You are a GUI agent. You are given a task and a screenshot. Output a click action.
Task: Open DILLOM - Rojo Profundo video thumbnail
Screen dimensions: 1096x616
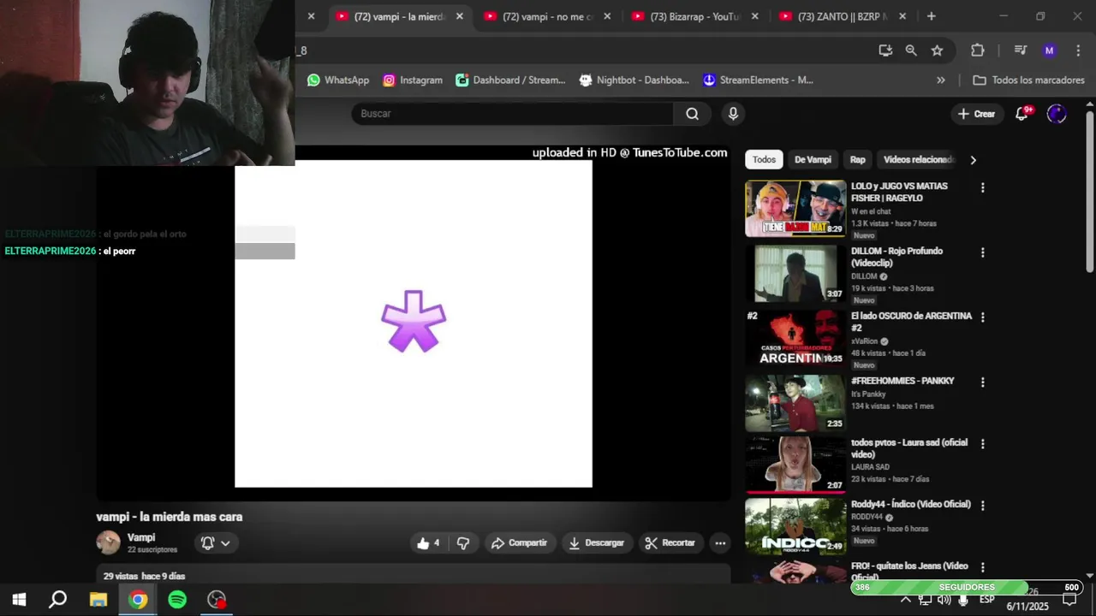coord(795,274)
